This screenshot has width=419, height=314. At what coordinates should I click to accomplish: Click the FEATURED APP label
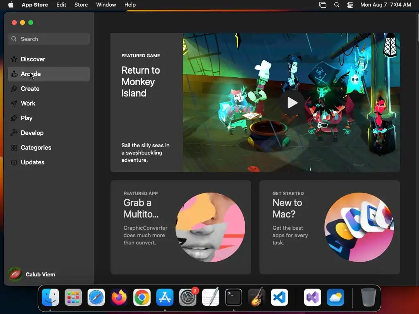tap(141, 193)
